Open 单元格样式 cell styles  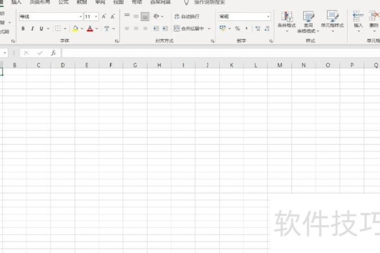(332, 22)
